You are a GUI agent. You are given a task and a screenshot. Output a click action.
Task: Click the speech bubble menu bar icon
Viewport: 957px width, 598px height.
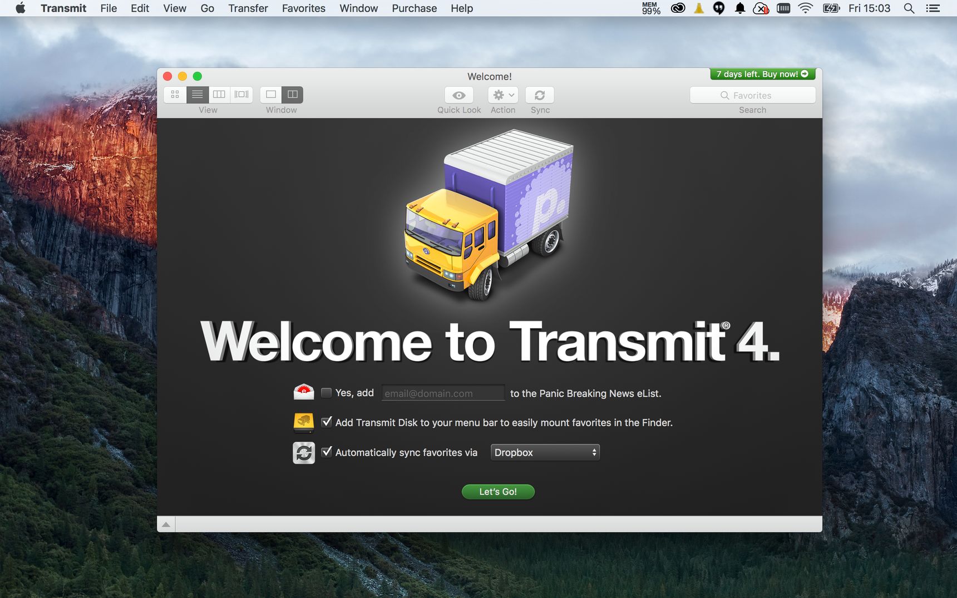tap(719, 8)
